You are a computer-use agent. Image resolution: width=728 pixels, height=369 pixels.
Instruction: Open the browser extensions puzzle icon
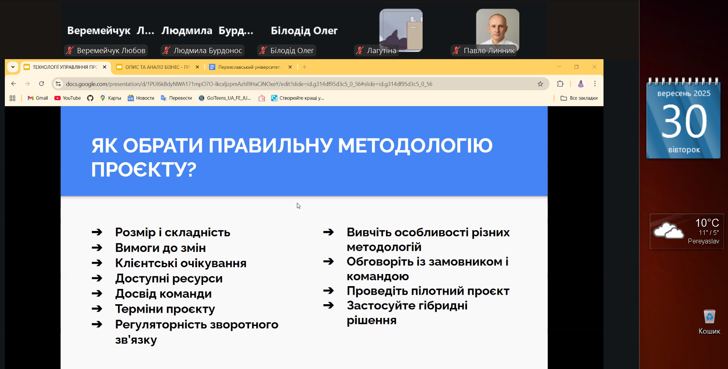[x=560, y=84]
